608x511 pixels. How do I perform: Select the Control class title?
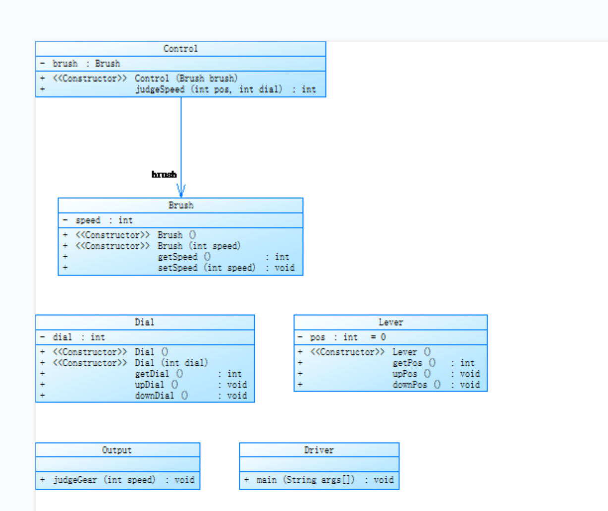pyautogui.click(x=180, y=49)
